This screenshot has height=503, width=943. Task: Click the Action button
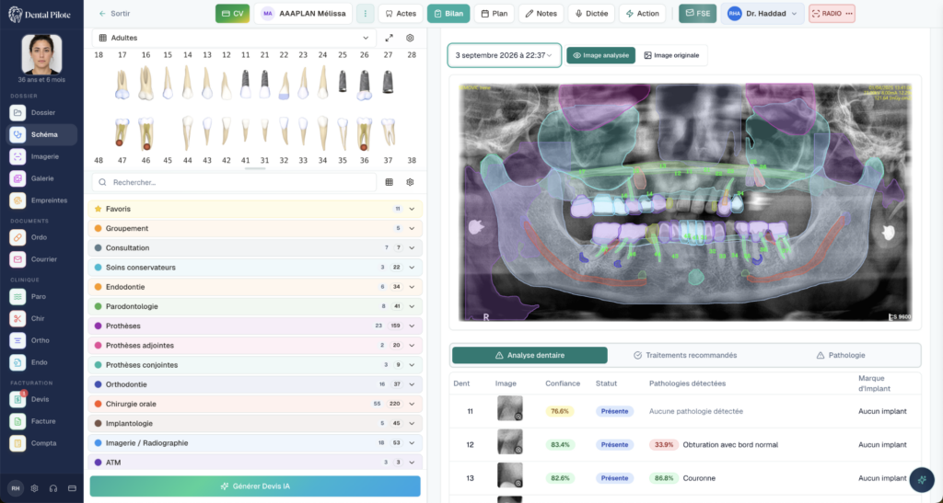pos(642,13)
